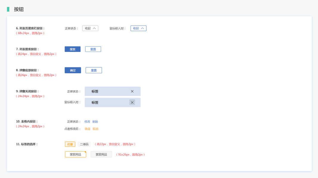Screen dimensions: 318x178
Task: Click the 删除 link in the table buttons row
Action: point(95,122)
